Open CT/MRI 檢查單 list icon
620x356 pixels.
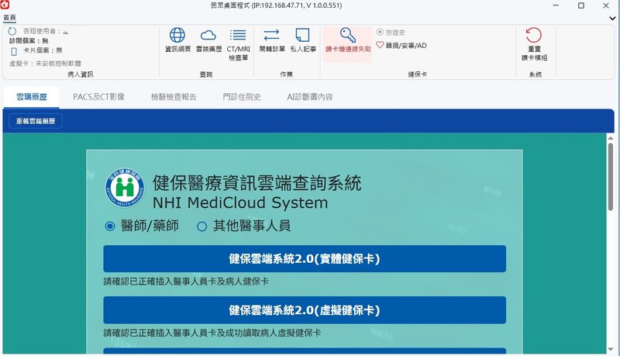click(238, 35)
